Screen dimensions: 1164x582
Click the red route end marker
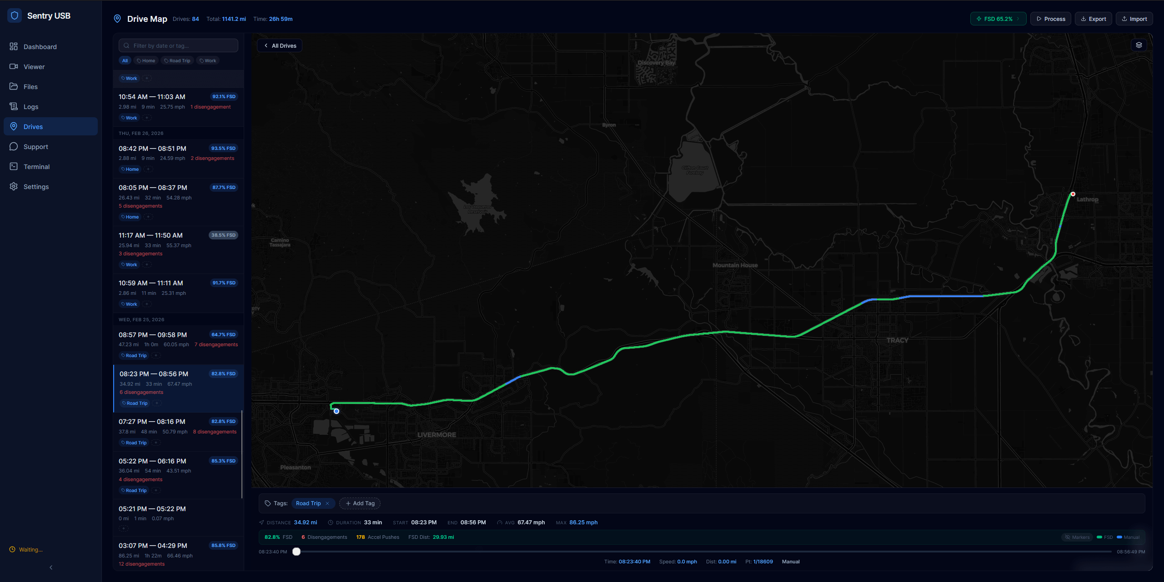coord(1073,194)
